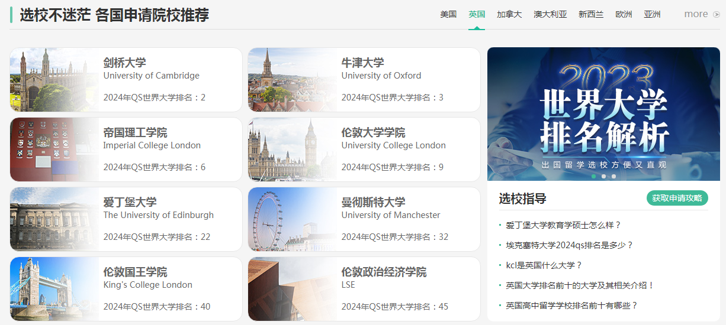Click the 获取申请攻略 button
The width and height of the screenshot is (726, 325).
pos(677,198)
